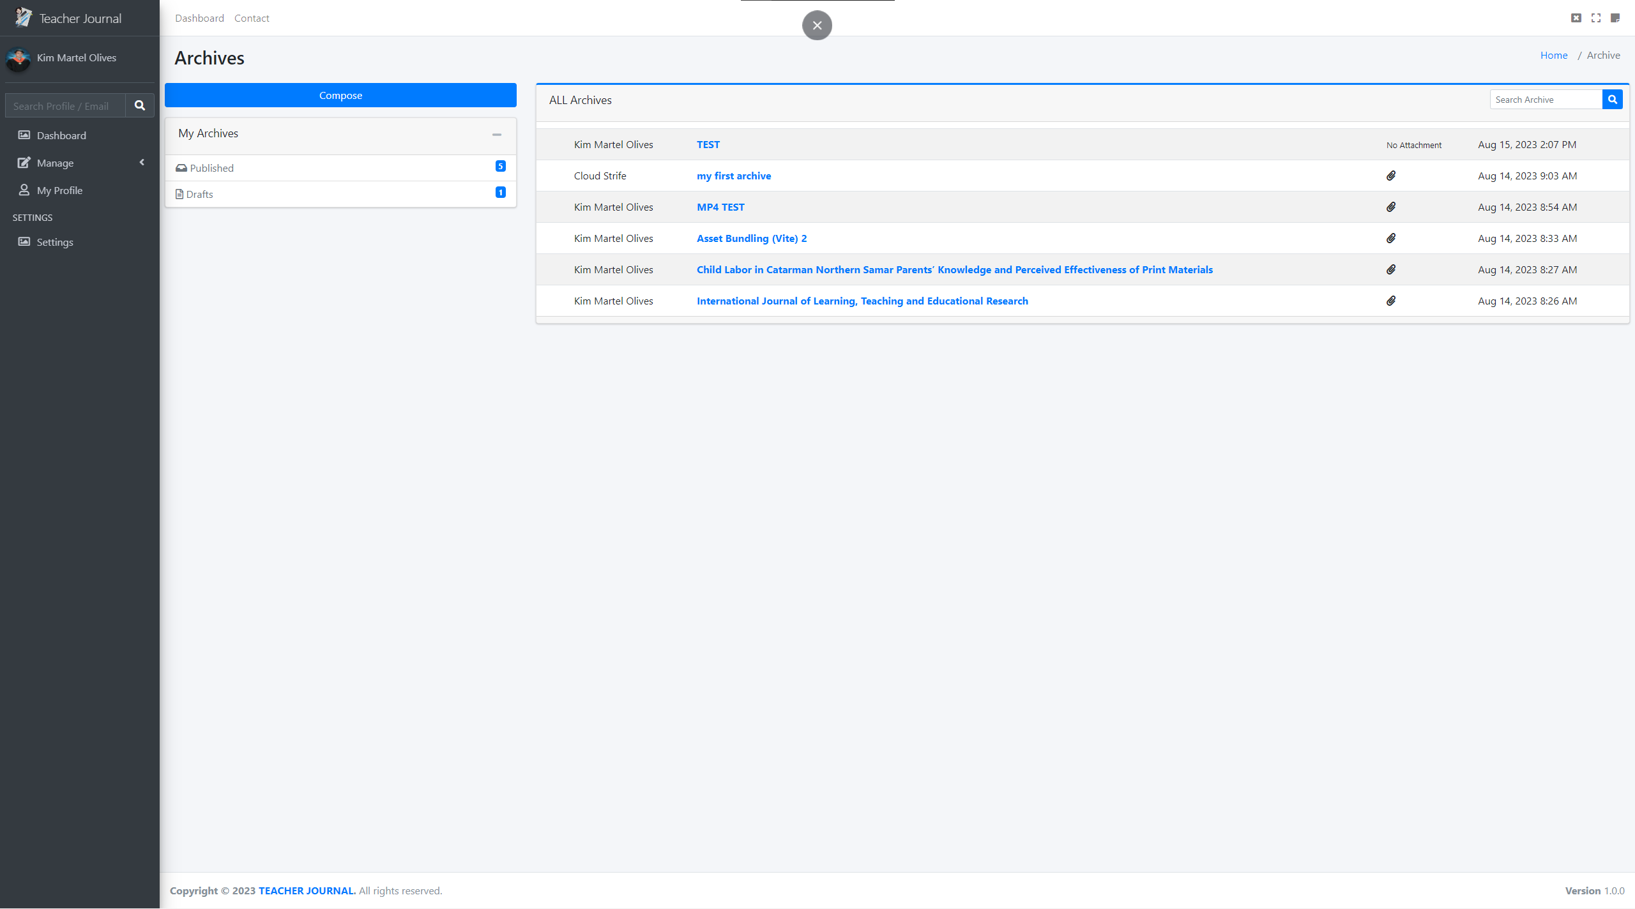Open My Profile via the person icon

(x=24, y=190)
